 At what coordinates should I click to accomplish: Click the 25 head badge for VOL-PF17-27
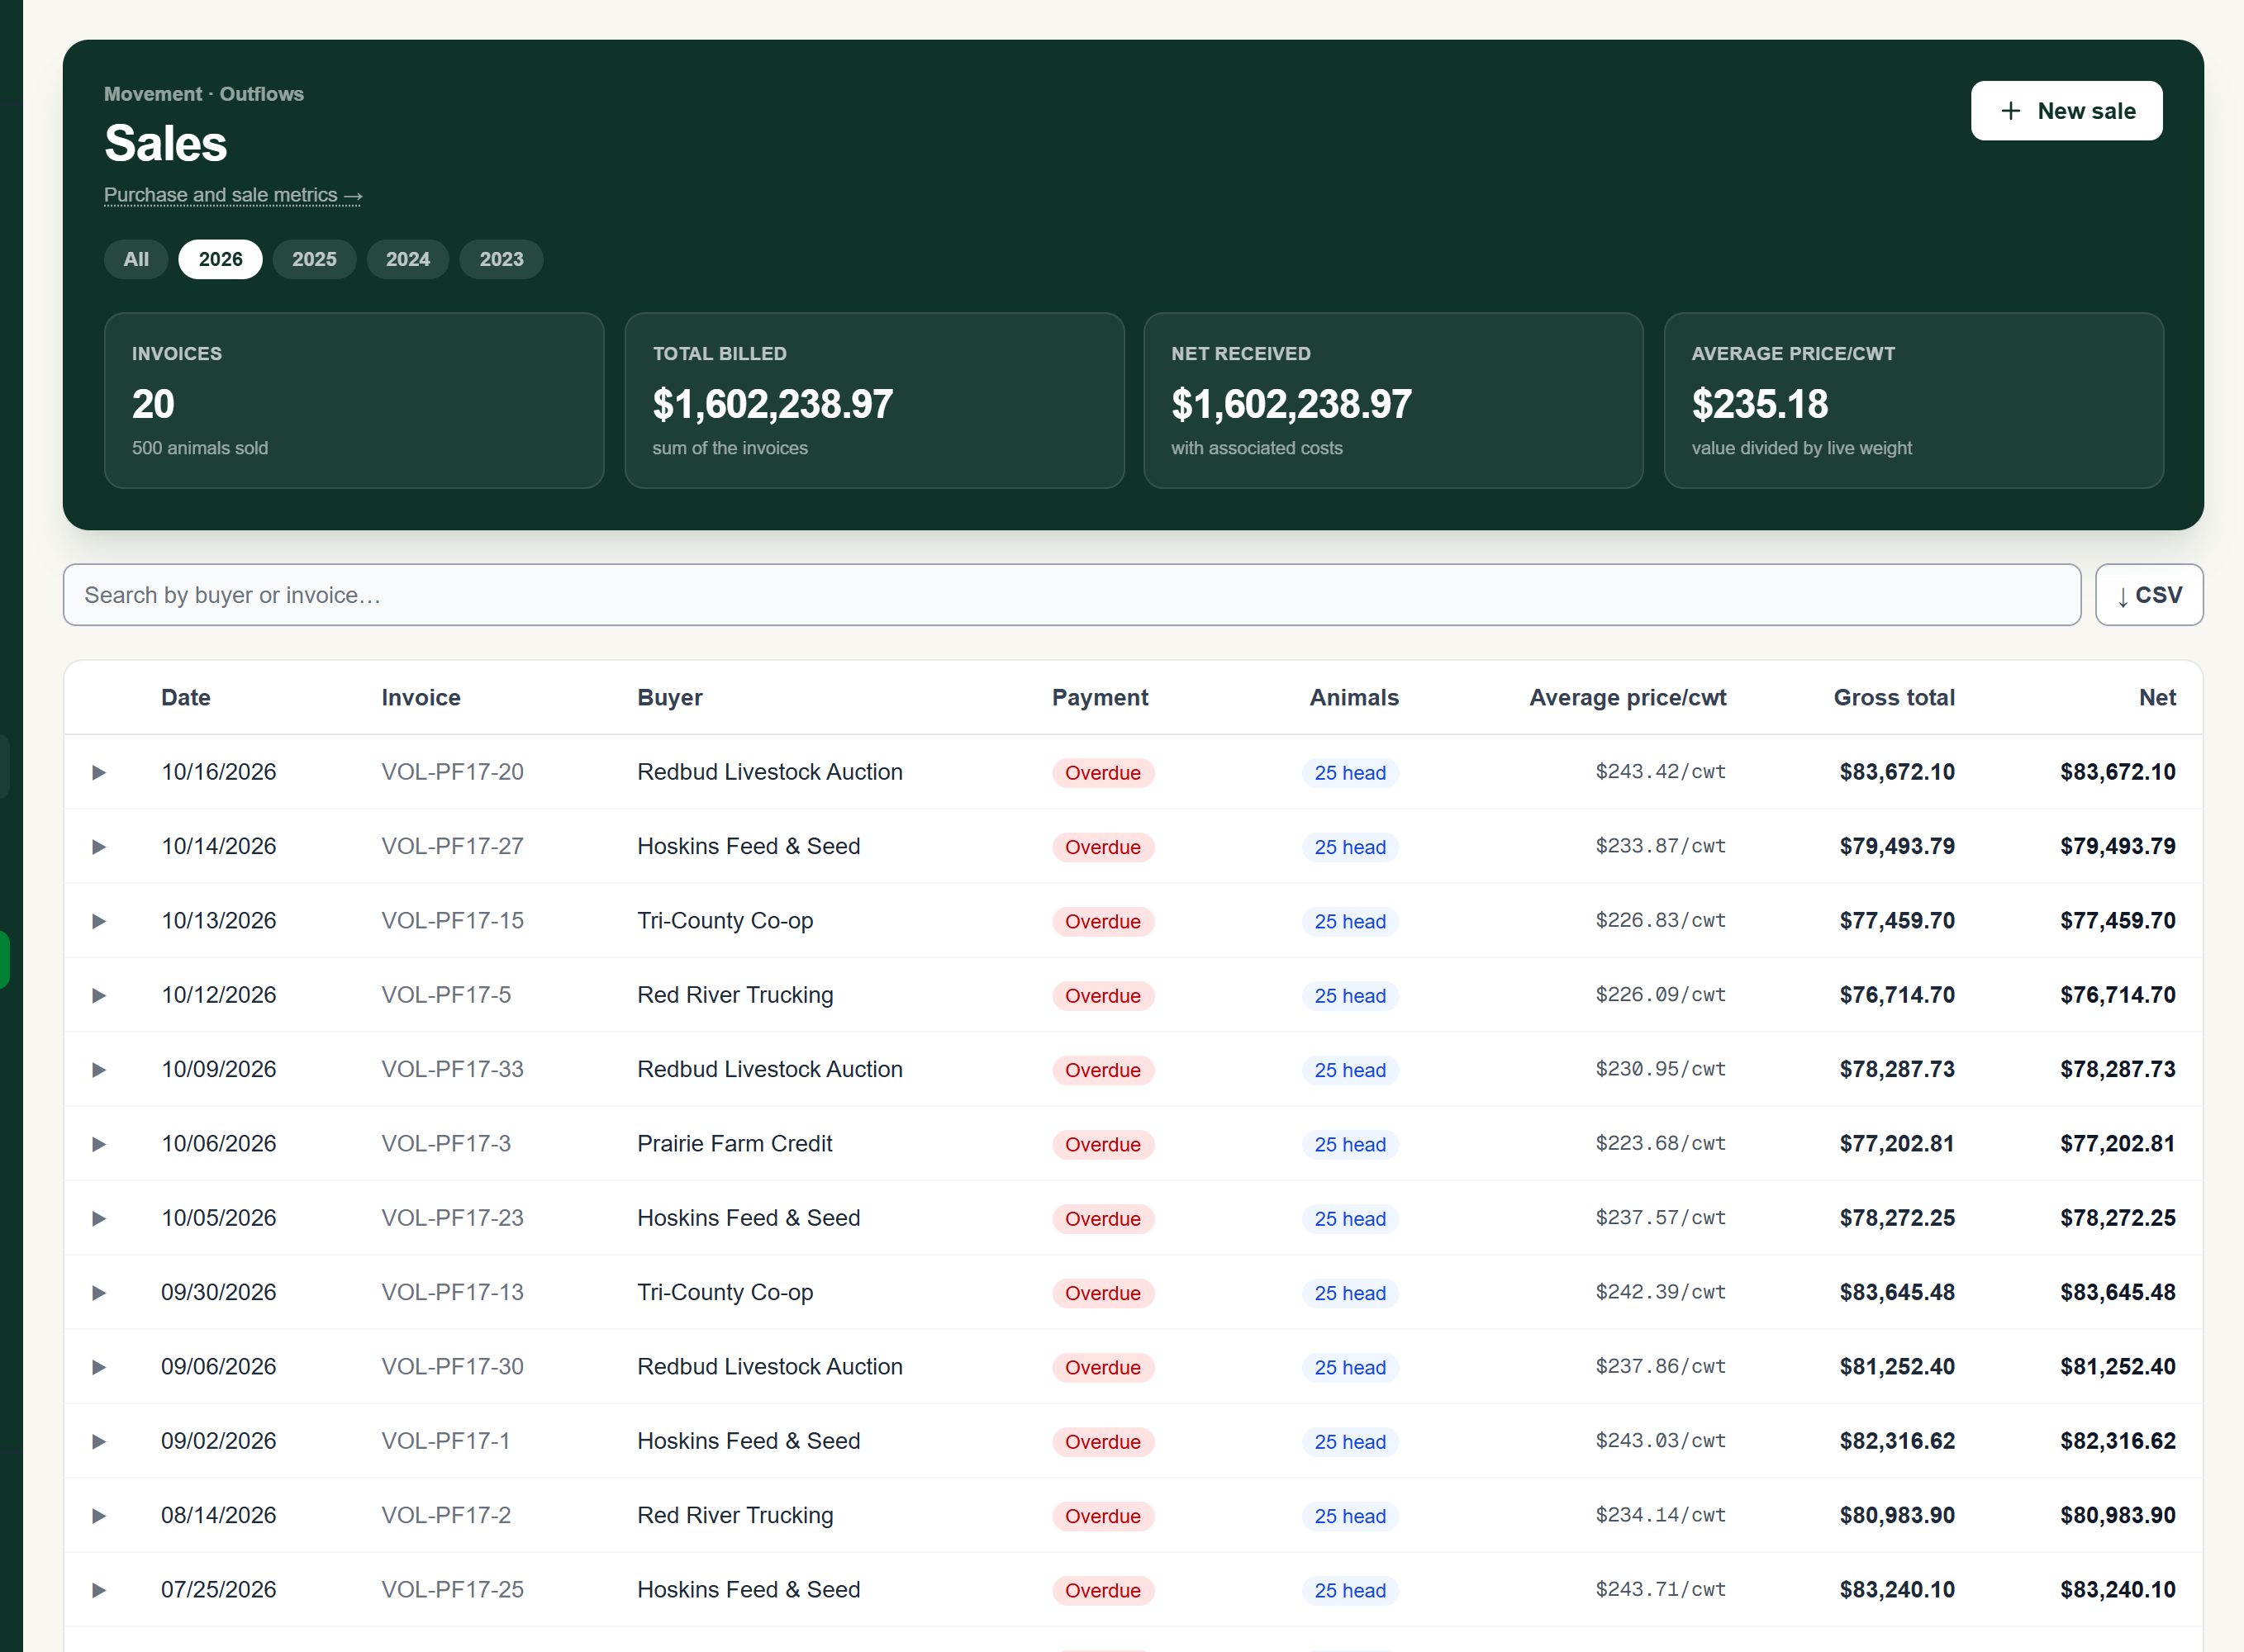[x=1350, y=847]
